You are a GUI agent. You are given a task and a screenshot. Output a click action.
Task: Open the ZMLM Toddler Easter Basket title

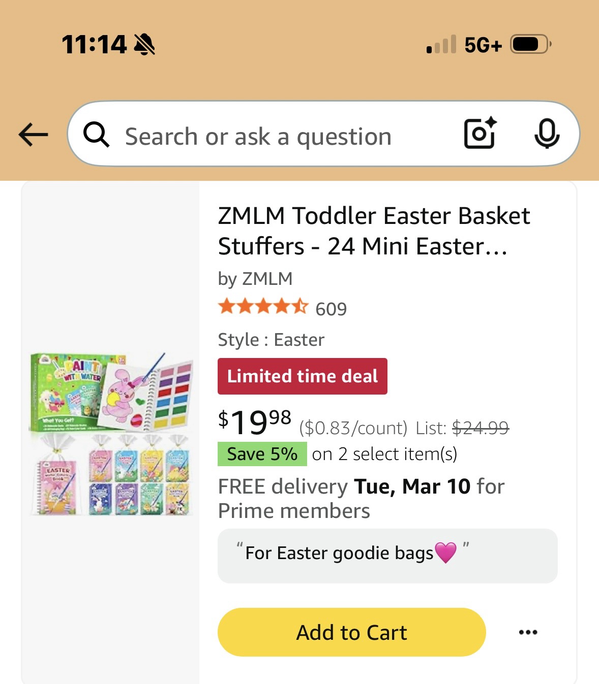374,231
